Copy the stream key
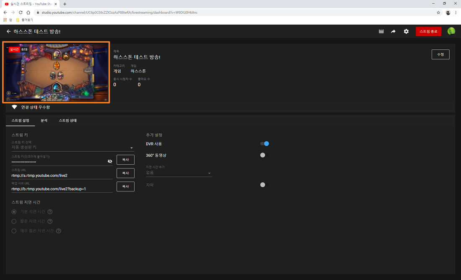Screen dimensions: 461x280 126,160
